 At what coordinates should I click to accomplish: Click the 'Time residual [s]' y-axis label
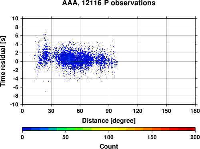[x=3, y=61]
